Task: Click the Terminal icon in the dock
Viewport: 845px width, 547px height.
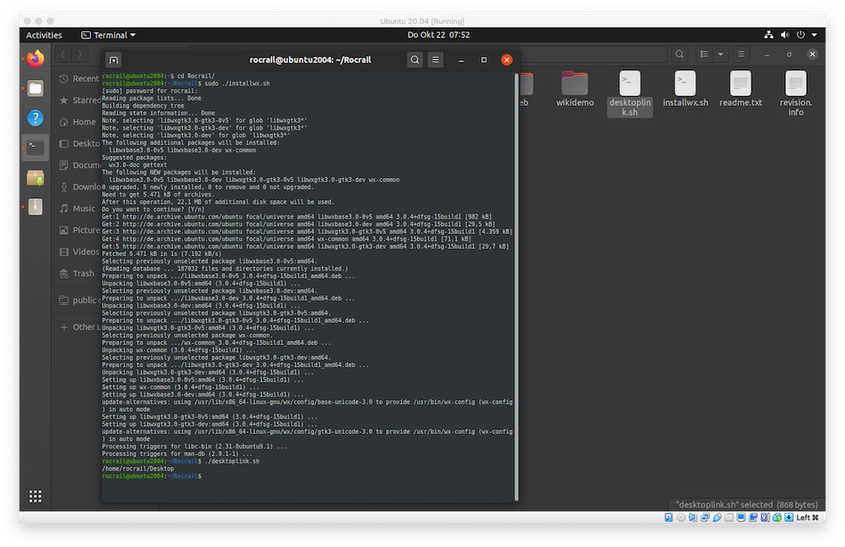Action: [35, 147]
